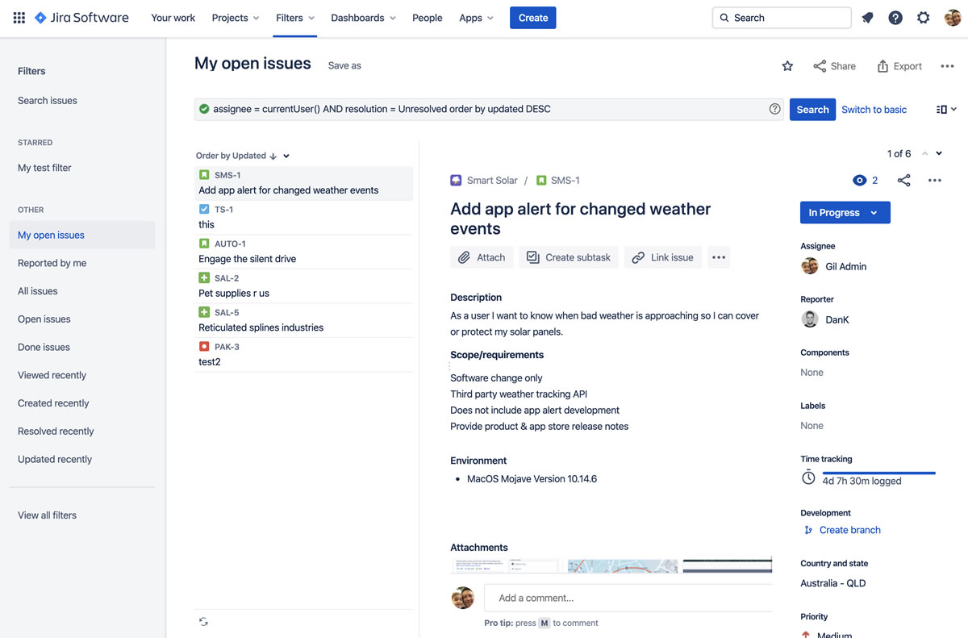Select Reported by me filter

pyautogui.click(x=52, y=263)
